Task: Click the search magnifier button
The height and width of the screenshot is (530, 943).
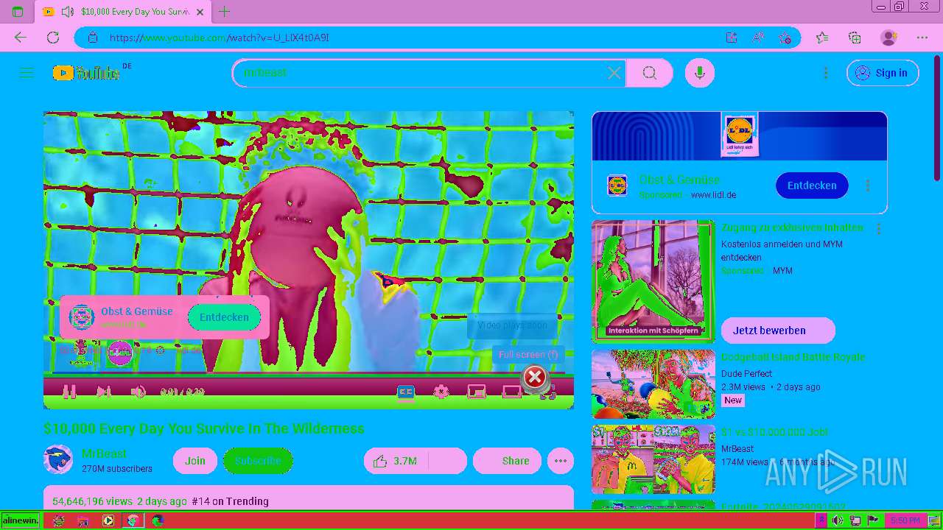Action: point(649,73)
